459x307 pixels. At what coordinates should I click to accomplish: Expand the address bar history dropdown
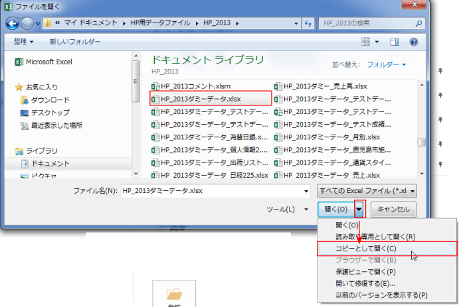click(296, 23)
